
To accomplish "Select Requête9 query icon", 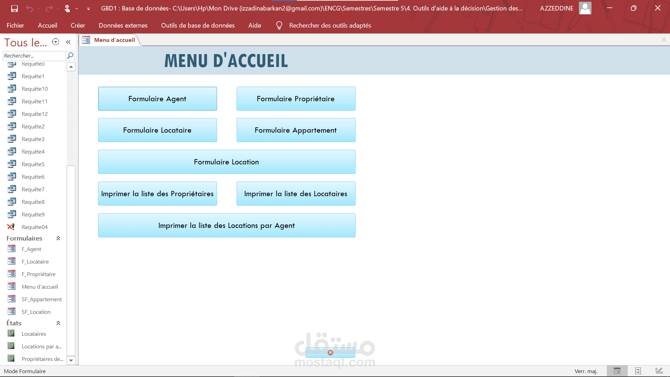I will 12,214.
